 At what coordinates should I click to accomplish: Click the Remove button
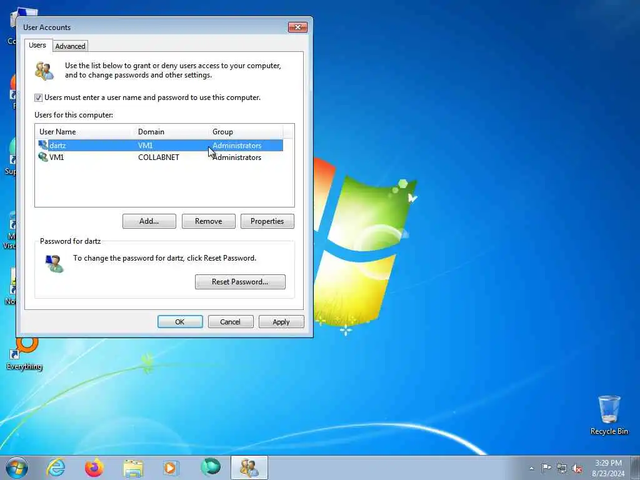(209, 221)
